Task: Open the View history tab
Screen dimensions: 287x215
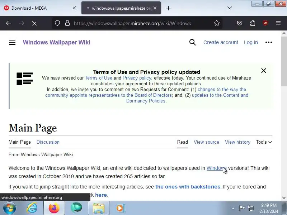Action: coord(237,142)
